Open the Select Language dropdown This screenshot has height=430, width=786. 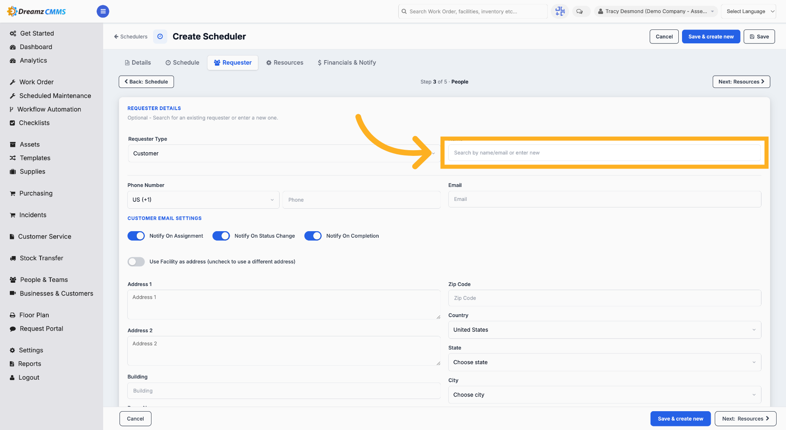(748, 11)
